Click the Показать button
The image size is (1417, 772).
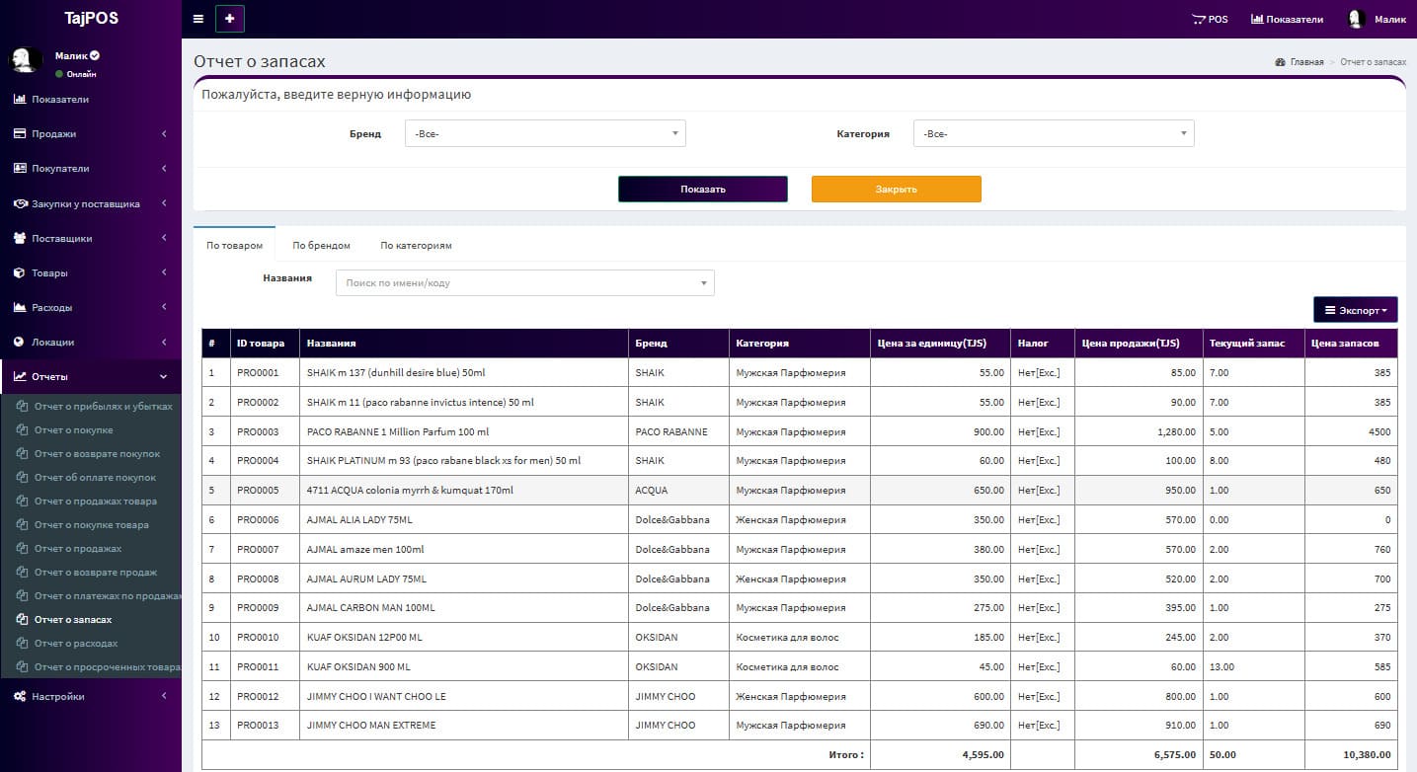click(x=703, y=189)
